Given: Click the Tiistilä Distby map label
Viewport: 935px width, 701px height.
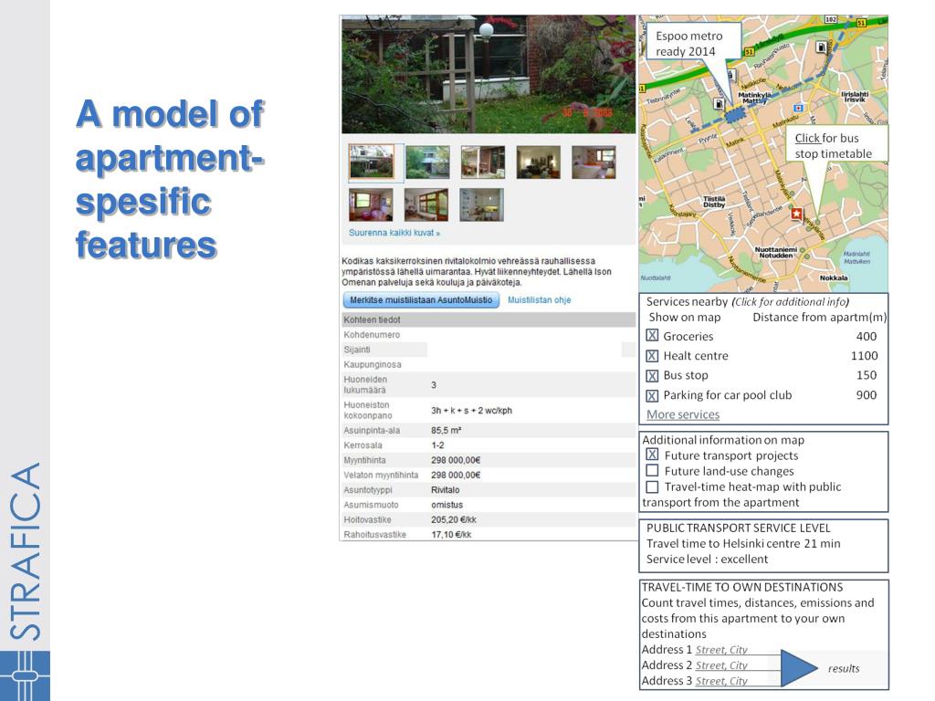Looking at the screenshot, I should click(714, 202).
